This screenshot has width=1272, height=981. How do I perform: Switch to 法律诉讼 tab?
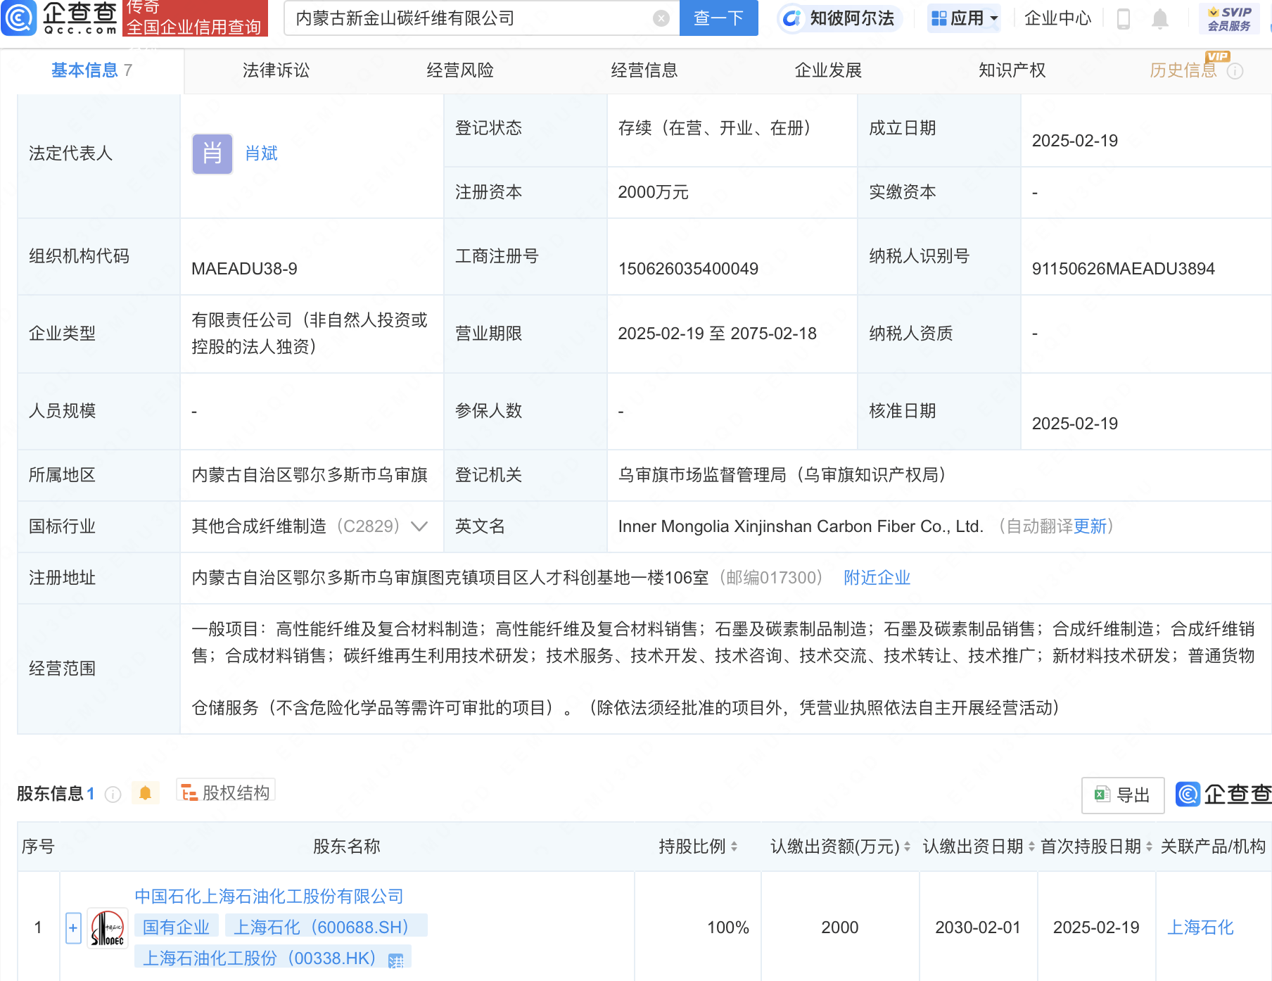click(x=276, y=70)
